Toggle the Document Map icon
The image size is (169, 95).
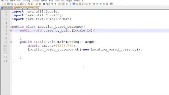click(x=80, y=4)
